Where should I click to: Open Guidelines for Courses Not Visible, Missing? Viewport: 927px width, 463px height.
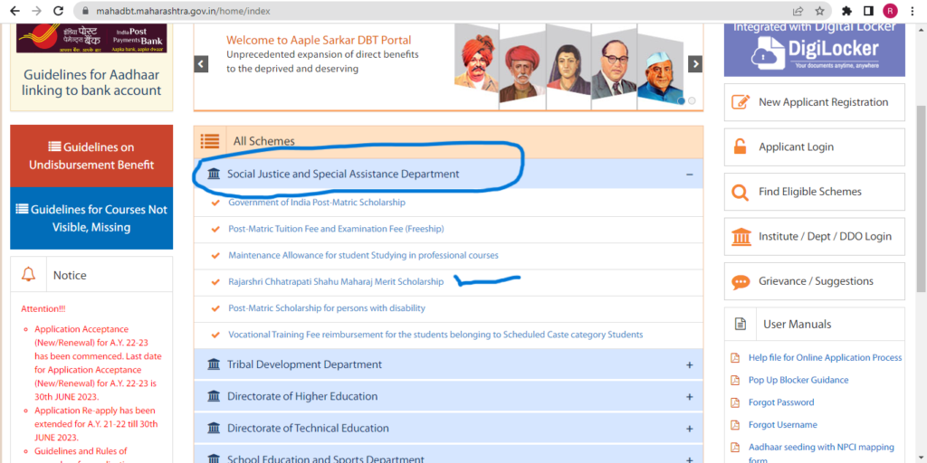pos(91,219)
